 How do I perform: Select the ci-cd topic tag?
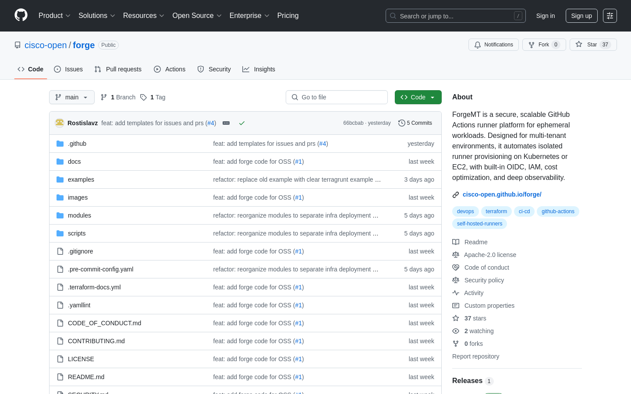[524, 211]
